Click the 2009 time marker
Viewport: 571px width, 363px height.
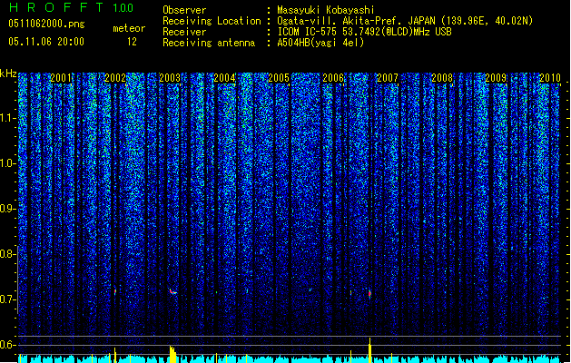[x=496, y=78]
